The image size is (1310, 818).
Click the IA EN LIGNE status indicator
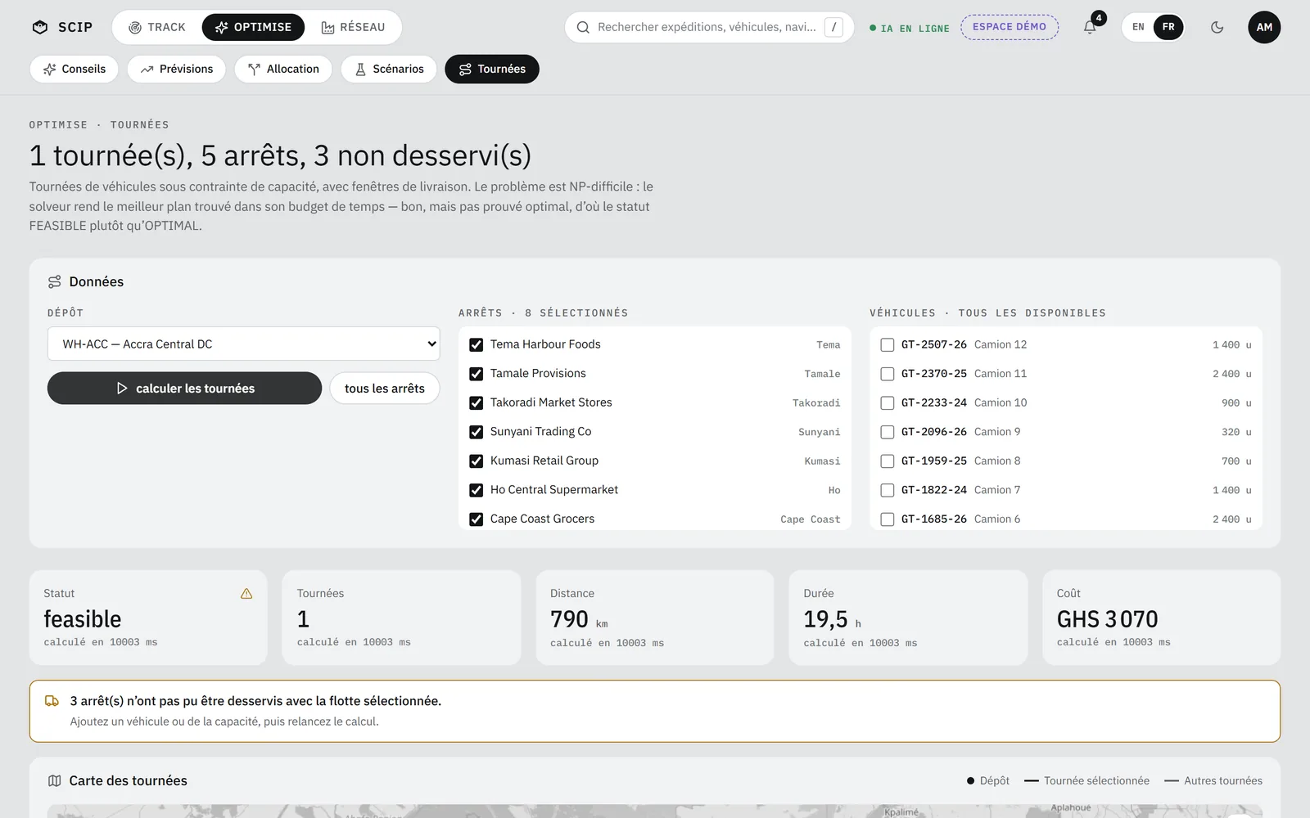tap(910, 28)
